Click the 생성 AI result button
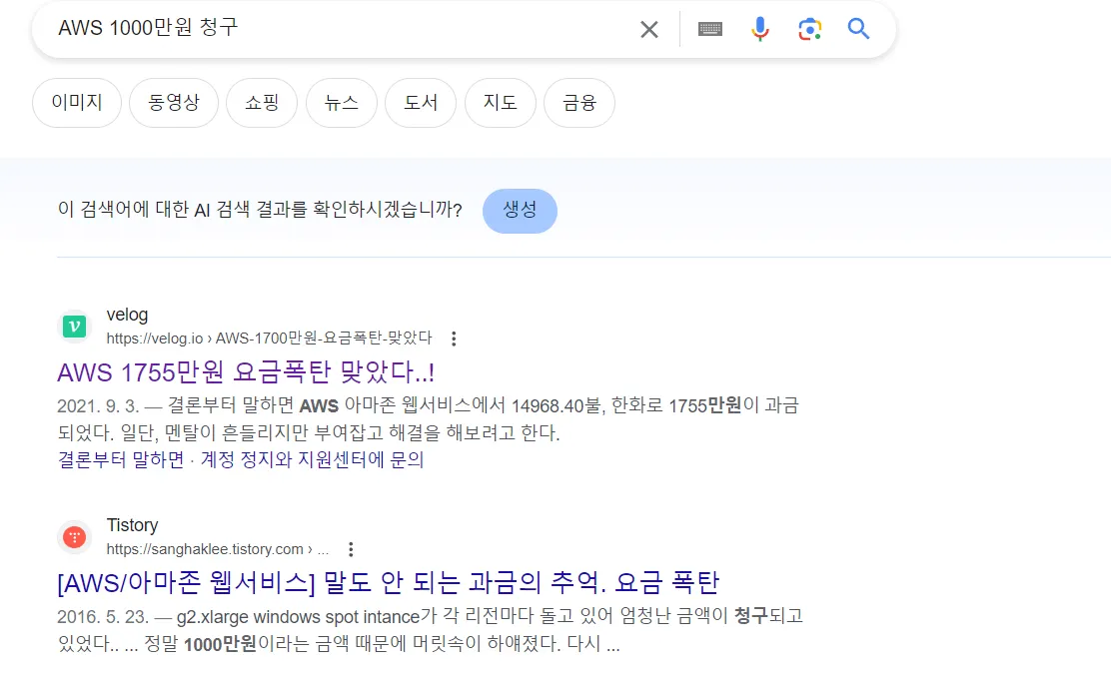The width and height of the screenshot is (1111, 683). (x=521, y=211)
